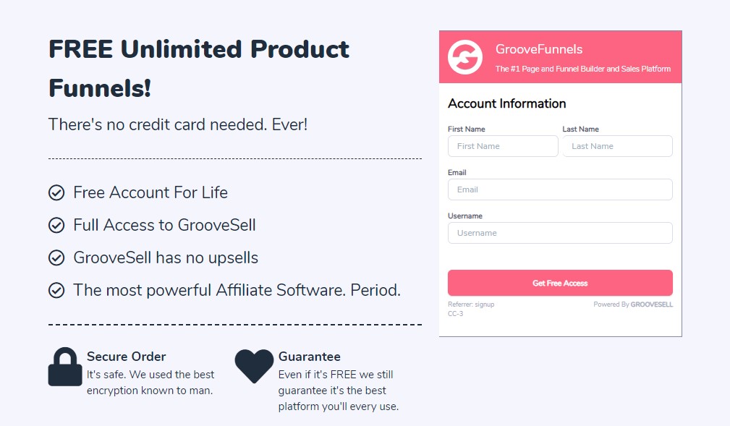730x426 pixels.
Task: Click the Guarantee heading text
Action: tap(309, 357)
